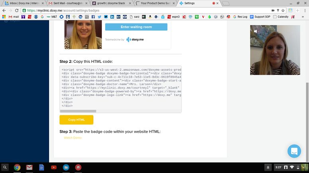Open the Intercom chat bubble
This screenshot has width=309, height=173.
(294, 151)
